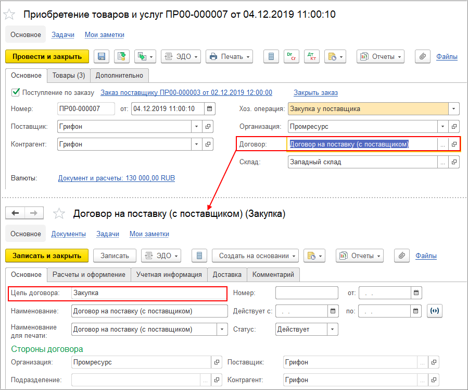Viewport: 468px width, 390px height.
Task: Open Организация Промресурс record in contract form
Action: (217, 362)
